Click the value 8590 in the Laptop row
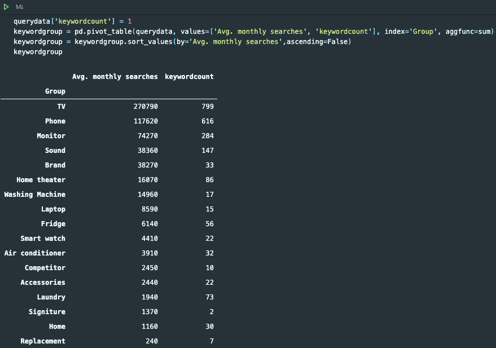 pyautogui.click(x=150, y=209)
